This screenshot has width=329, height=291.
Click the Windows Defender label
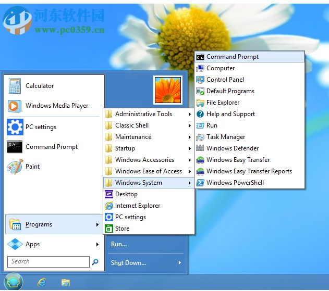pyautogui.click(x=233, y=148)
